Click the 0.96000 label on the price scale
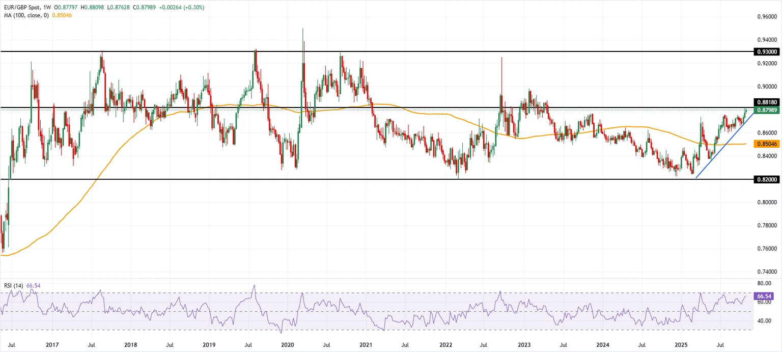Screen dimensions: 782x352 [x=767, y=16]
